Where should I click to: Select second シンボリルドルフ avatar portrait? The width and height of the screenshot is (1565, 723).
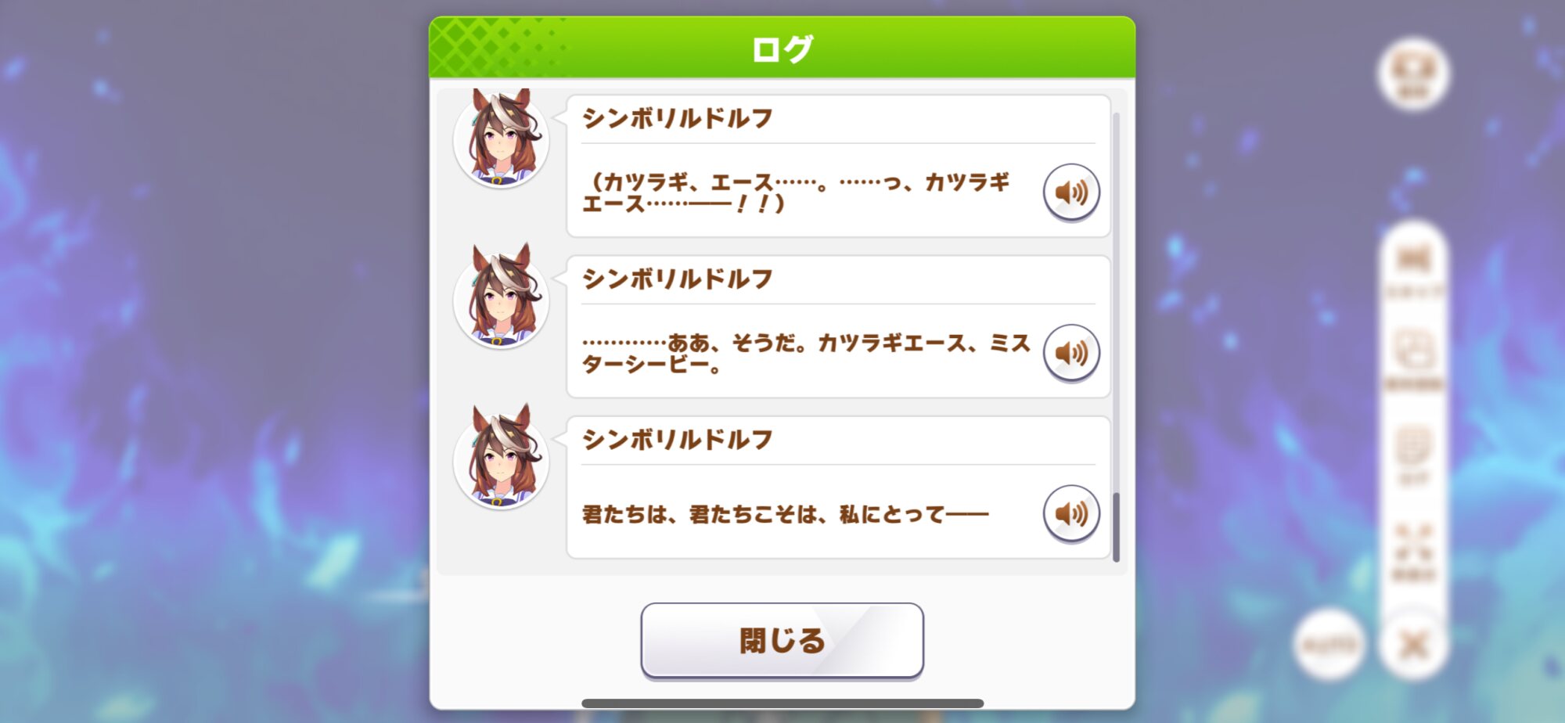pyautogui.click(x=501, y=298)
